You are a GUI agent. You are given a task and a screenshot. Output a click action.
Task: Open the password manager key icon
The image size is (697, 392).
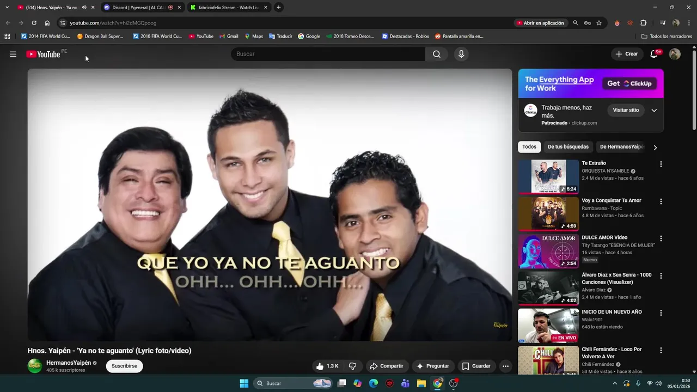click(x=587, y=23)
